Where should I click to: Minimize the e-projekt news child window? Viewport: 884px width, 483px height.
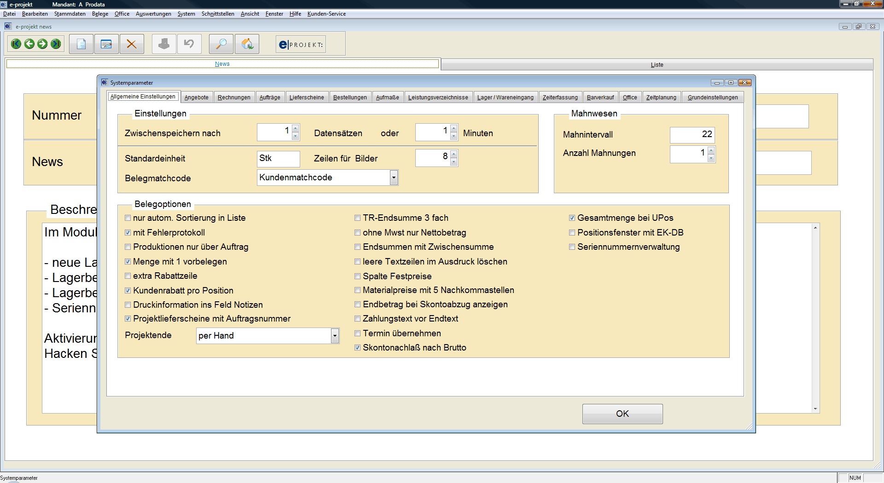click(x=845, y=27)
